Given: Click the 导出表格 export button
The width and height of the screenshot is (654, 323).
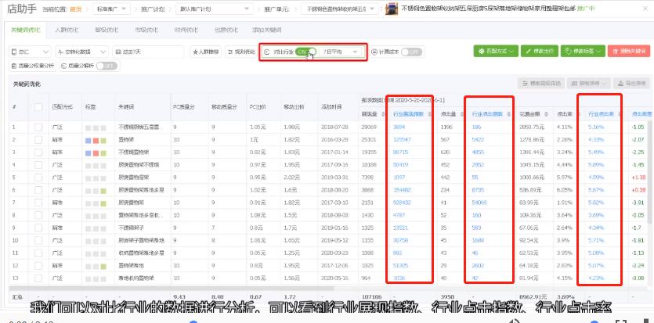Looking at the screenshot, I should click(x=631, y=83).
